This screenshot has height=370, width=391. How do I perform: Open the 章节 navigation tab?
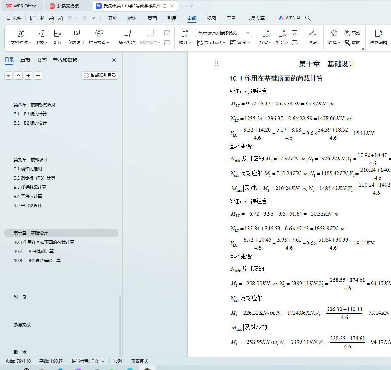[x=25, y=60]
